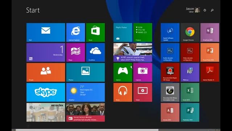Viewport: 232px width, 131px height.
Task: Open the Video tile
Action: point(142,92)
